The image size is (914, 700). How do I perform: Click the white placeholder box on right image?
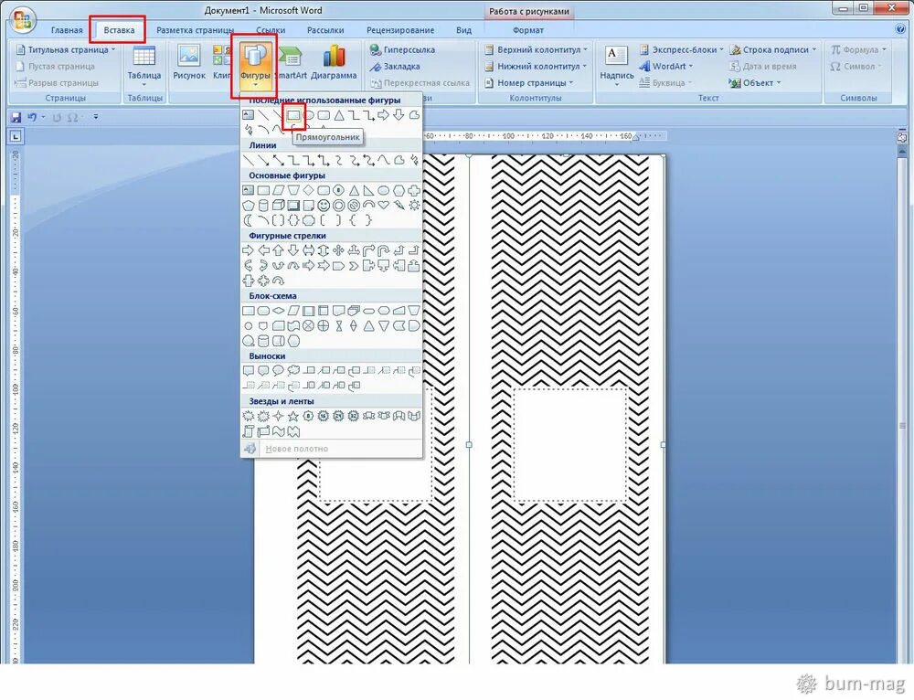[x=569, y=445]
